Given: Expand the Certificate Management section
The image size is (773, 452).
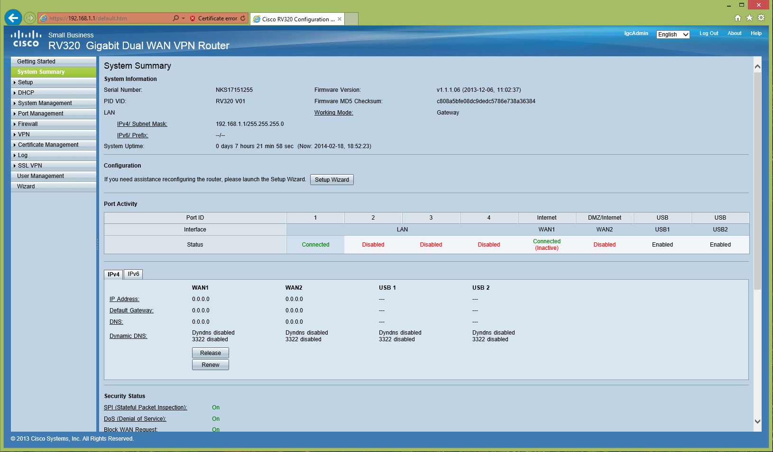Looking at the screenshot, I should click(54, 145).
